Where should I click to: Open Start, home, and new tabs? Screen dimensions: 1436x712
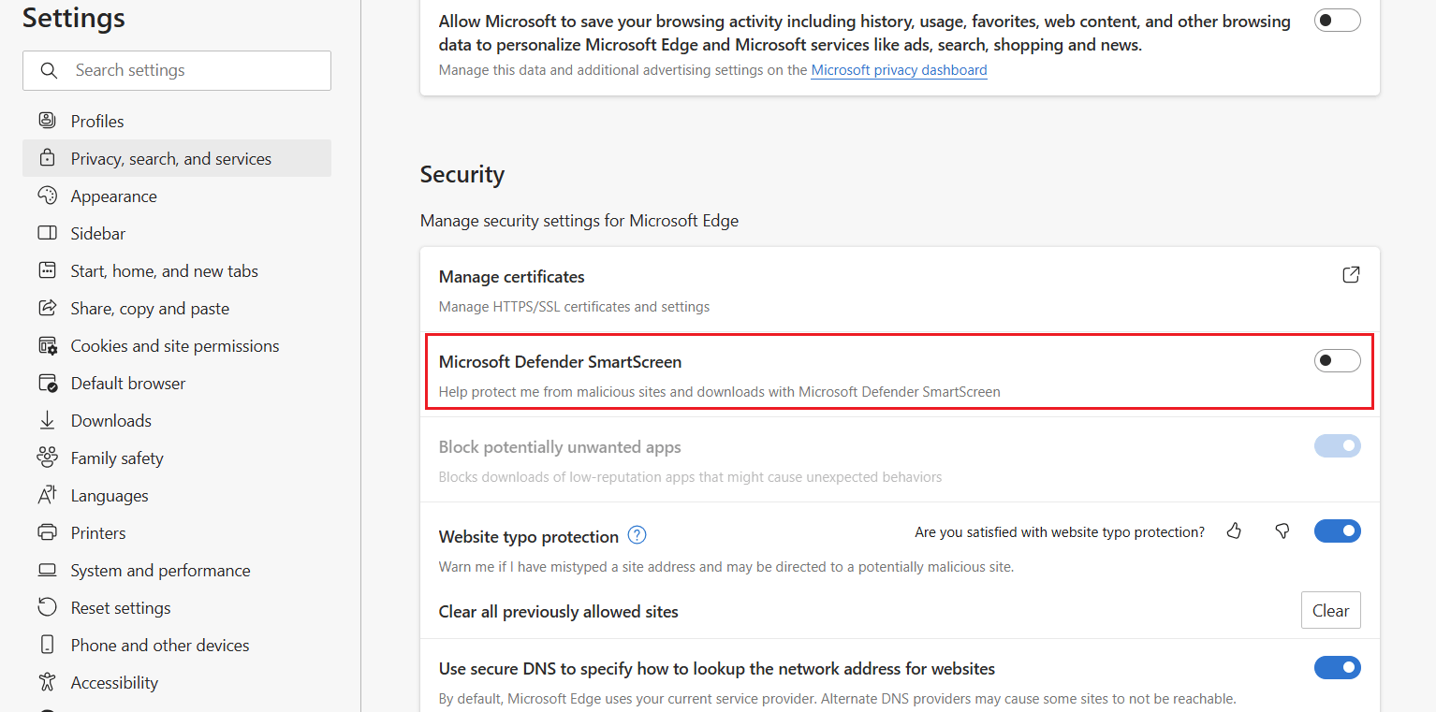tap(164, 270)
